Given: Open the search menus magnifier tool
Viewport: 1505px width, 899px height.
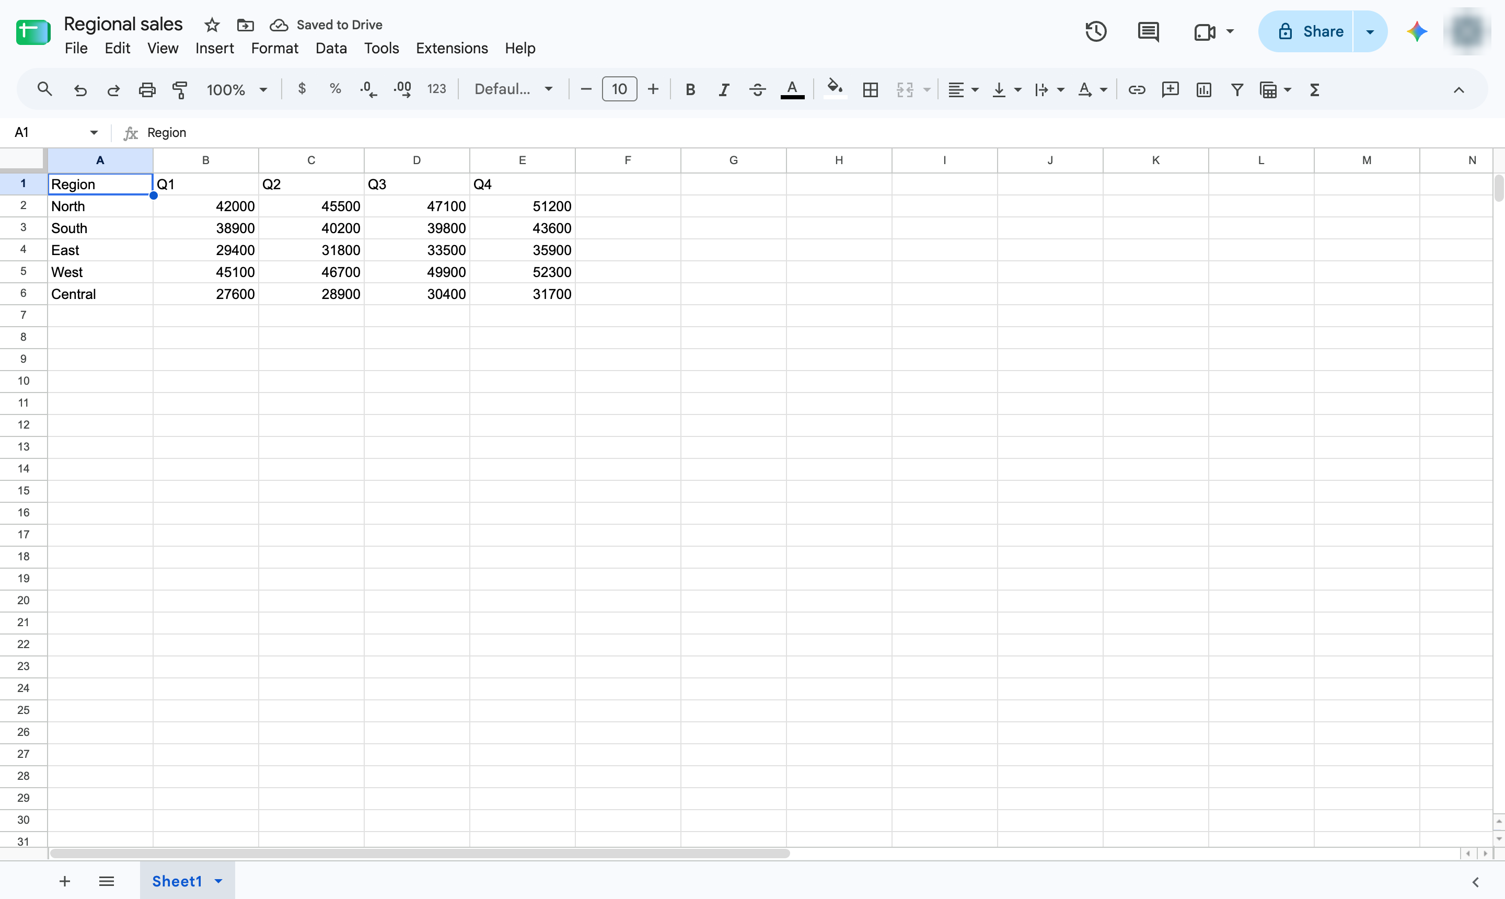Looking at the screenshot, I should 44,90.
